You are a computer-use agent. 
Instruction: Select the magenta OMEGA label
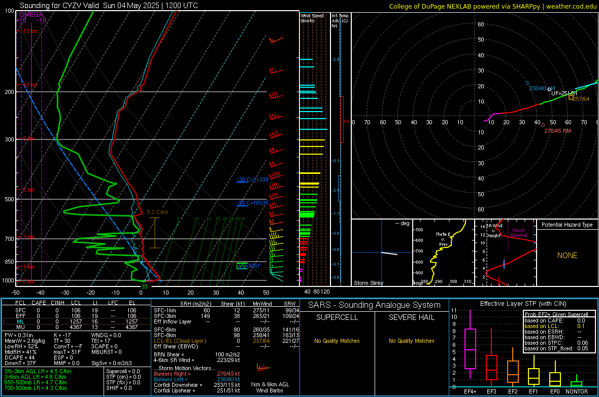click(x=31, y=15)
